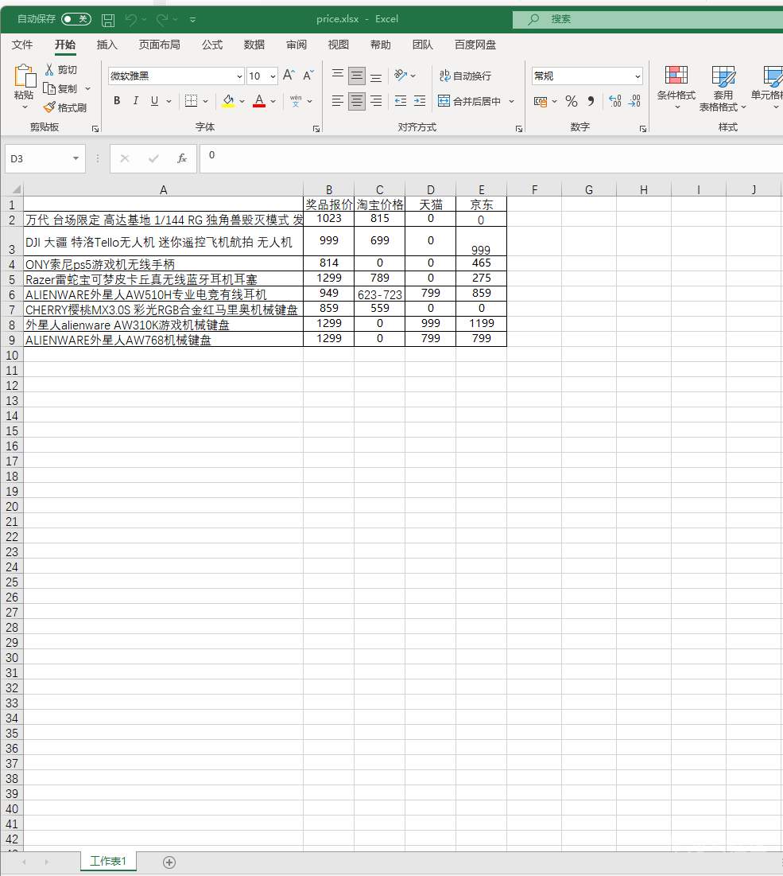Image resolution: width=783 pixels, height=876 pixels.
Task: Click the increase decimal icon
Action: (614, 101)
